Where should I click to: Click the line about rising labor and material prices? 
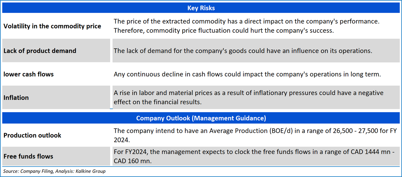[x=248, y=93]
